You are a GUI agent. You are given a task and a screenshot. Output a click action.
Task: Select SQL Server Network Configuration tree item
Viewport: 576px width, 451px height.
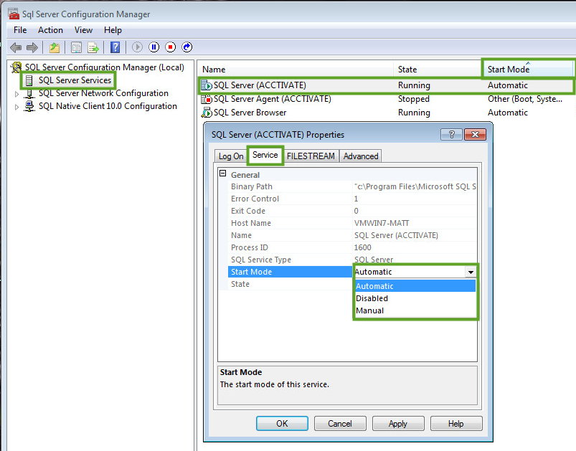[x=103, y=93]
